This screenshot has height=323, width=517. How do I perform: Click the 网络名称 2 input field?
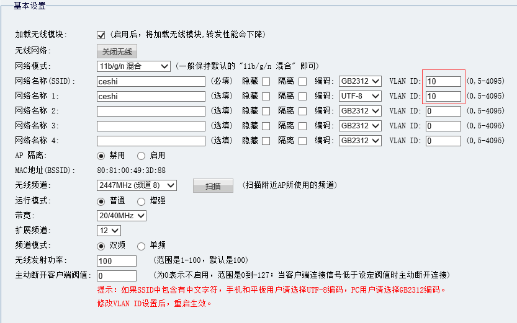pyautogui.click(x=151, y=111)
